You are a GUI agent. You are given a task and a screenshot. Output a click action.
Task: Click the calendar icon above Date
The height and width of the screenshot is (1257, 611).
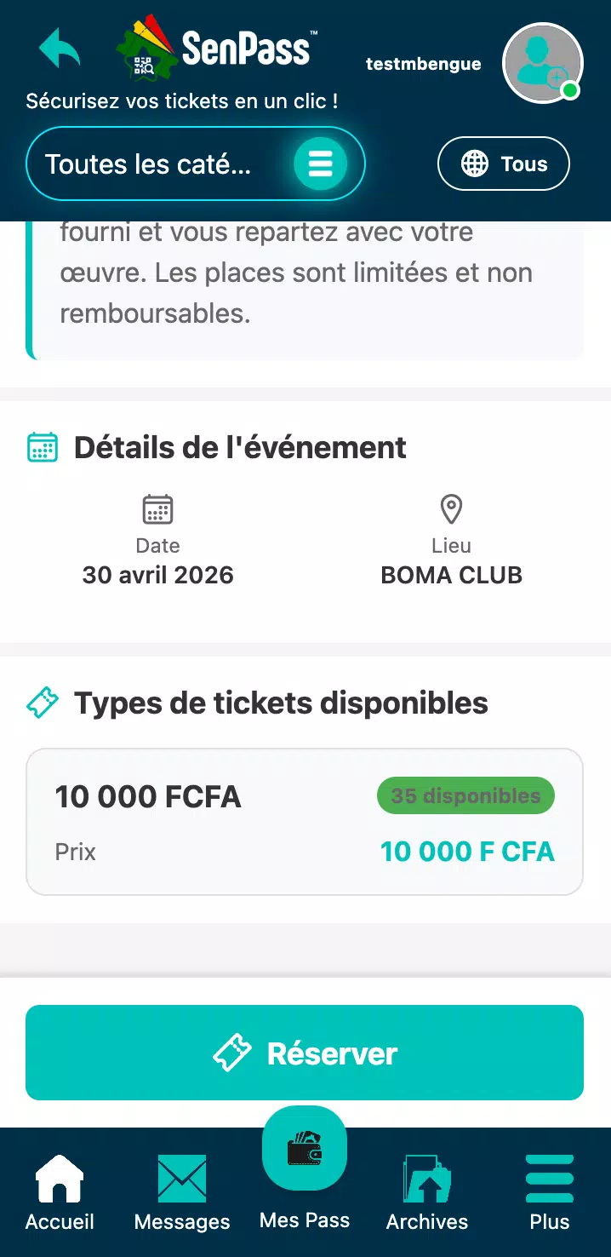tap(157, 509)
